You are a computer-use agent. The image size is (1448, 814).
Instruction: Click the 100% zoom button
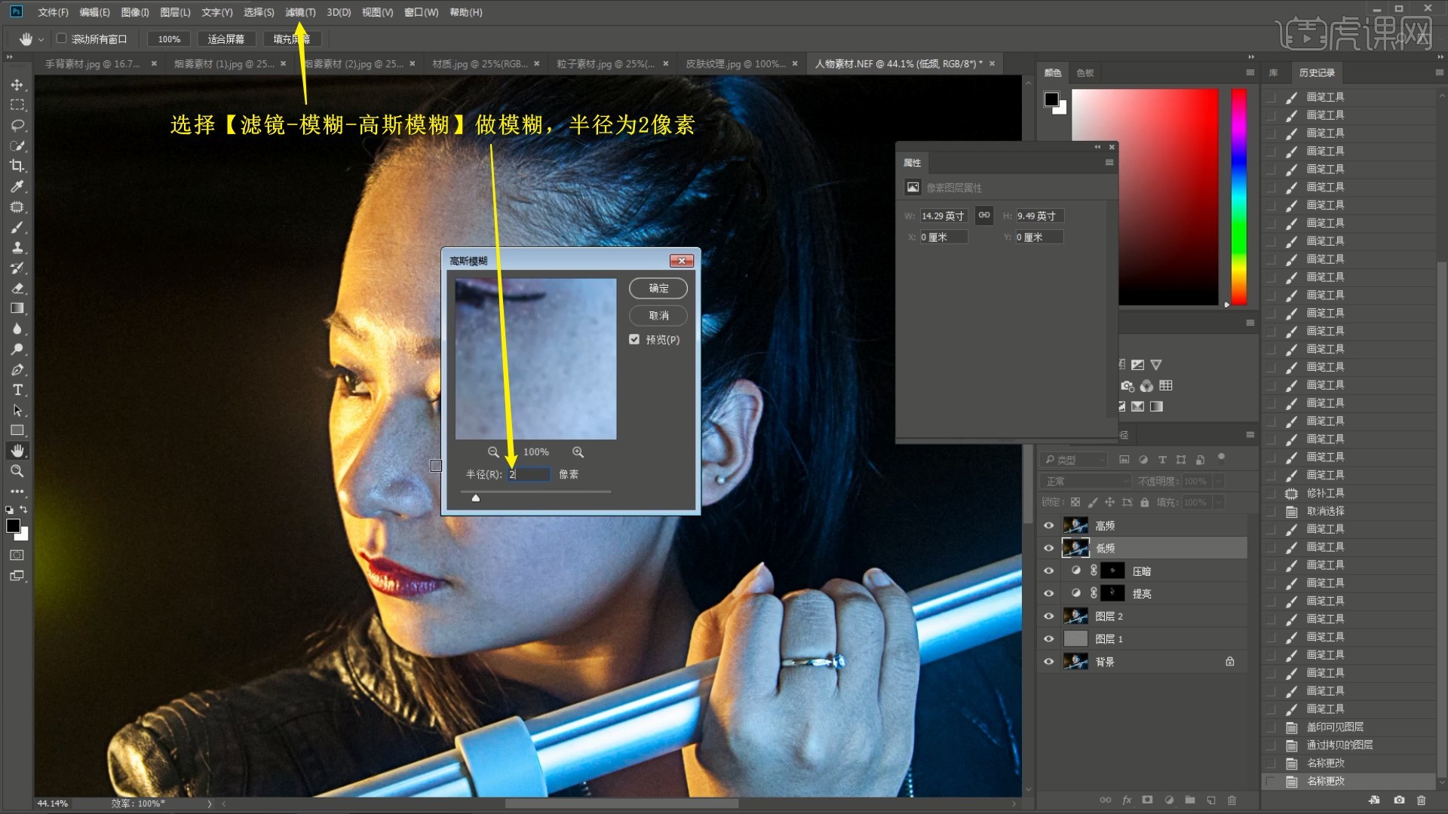click(x=169, y=39)
